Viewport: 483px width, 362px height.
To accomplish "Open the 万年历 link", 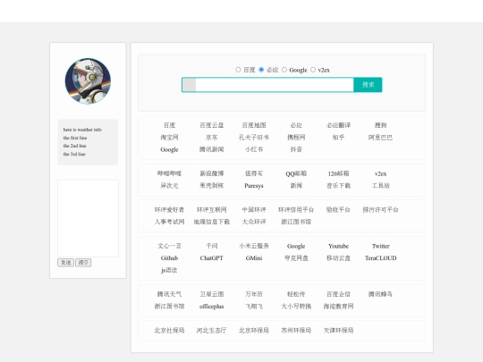I will point(254,294).
